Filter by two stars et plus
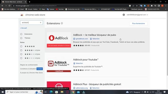 [21, 58]
